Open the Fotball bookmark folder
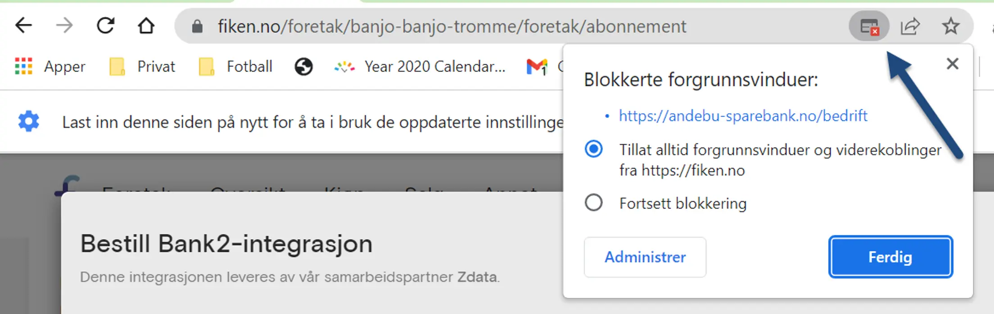This screenshot has width=994, height=314. point(235,67)
